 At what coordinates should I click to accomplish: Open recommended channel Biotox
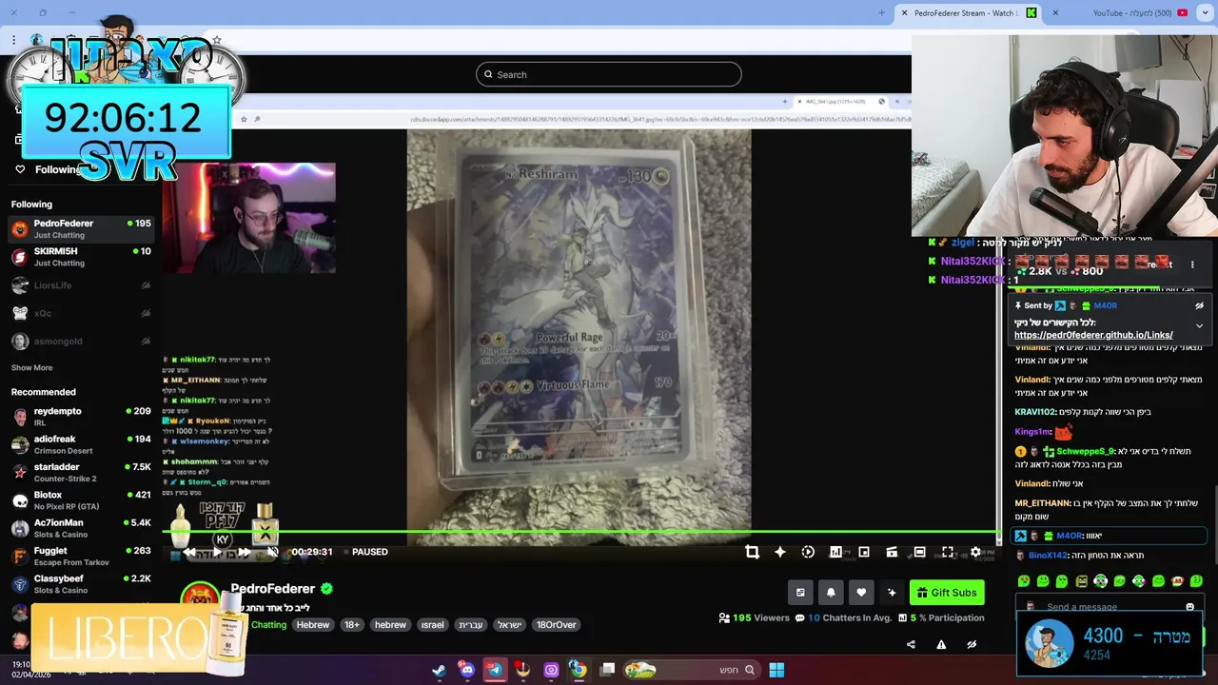point(81,500)
